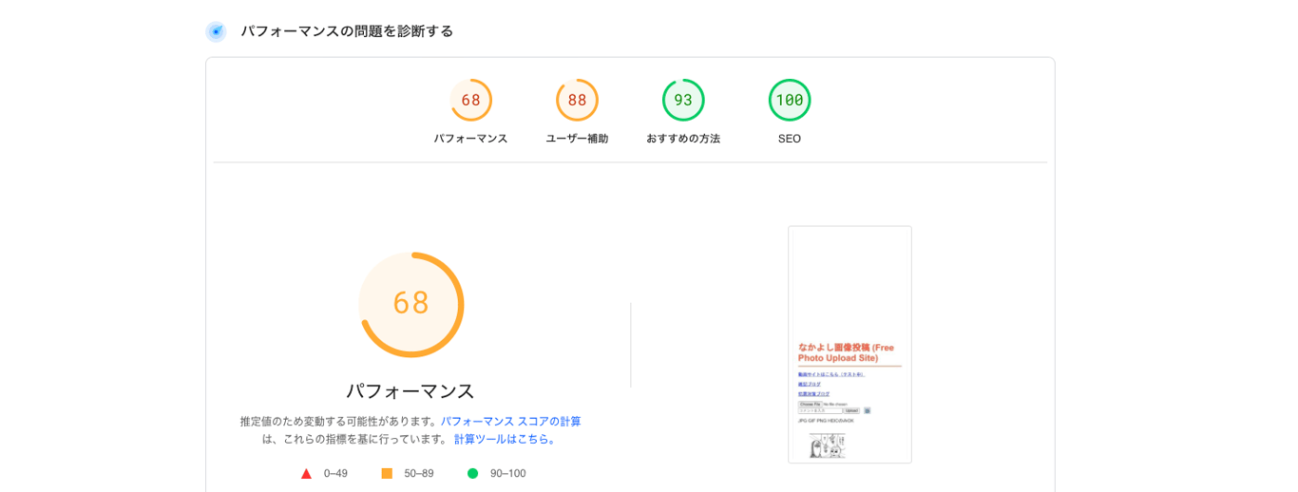Click the 50–89 legend range text

pos(419,473)
